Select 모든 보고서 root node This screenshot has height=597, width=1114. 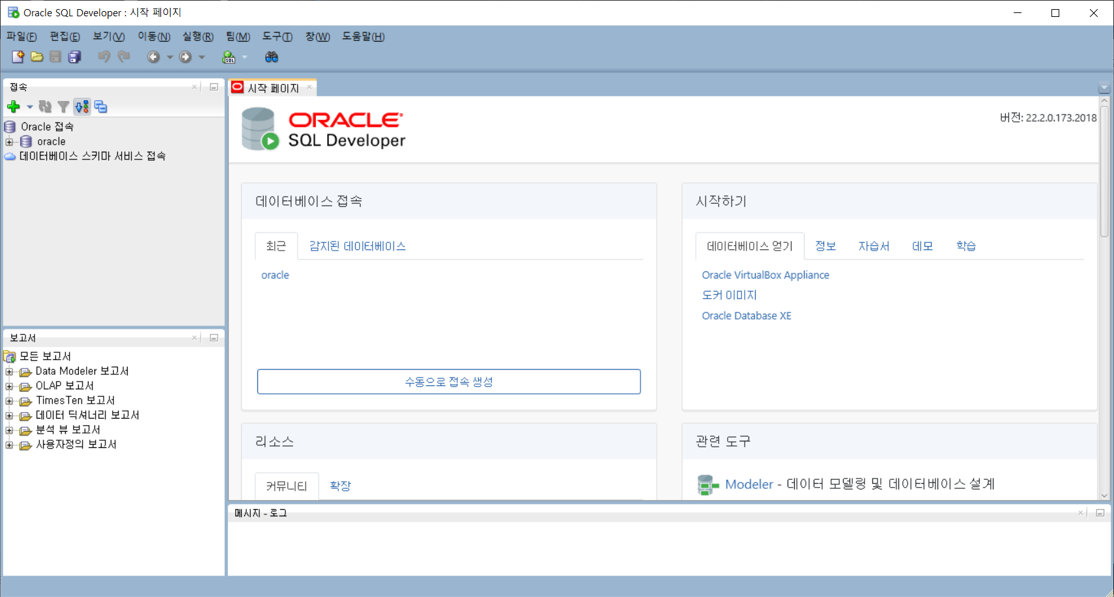pos(45,356)
